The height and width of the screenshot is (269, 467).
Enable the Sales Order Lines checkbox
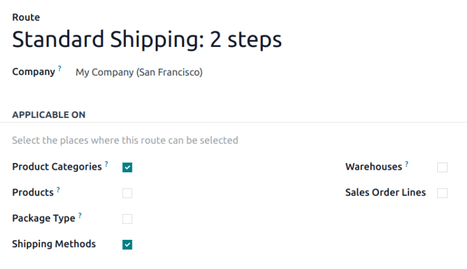point(442,193)
